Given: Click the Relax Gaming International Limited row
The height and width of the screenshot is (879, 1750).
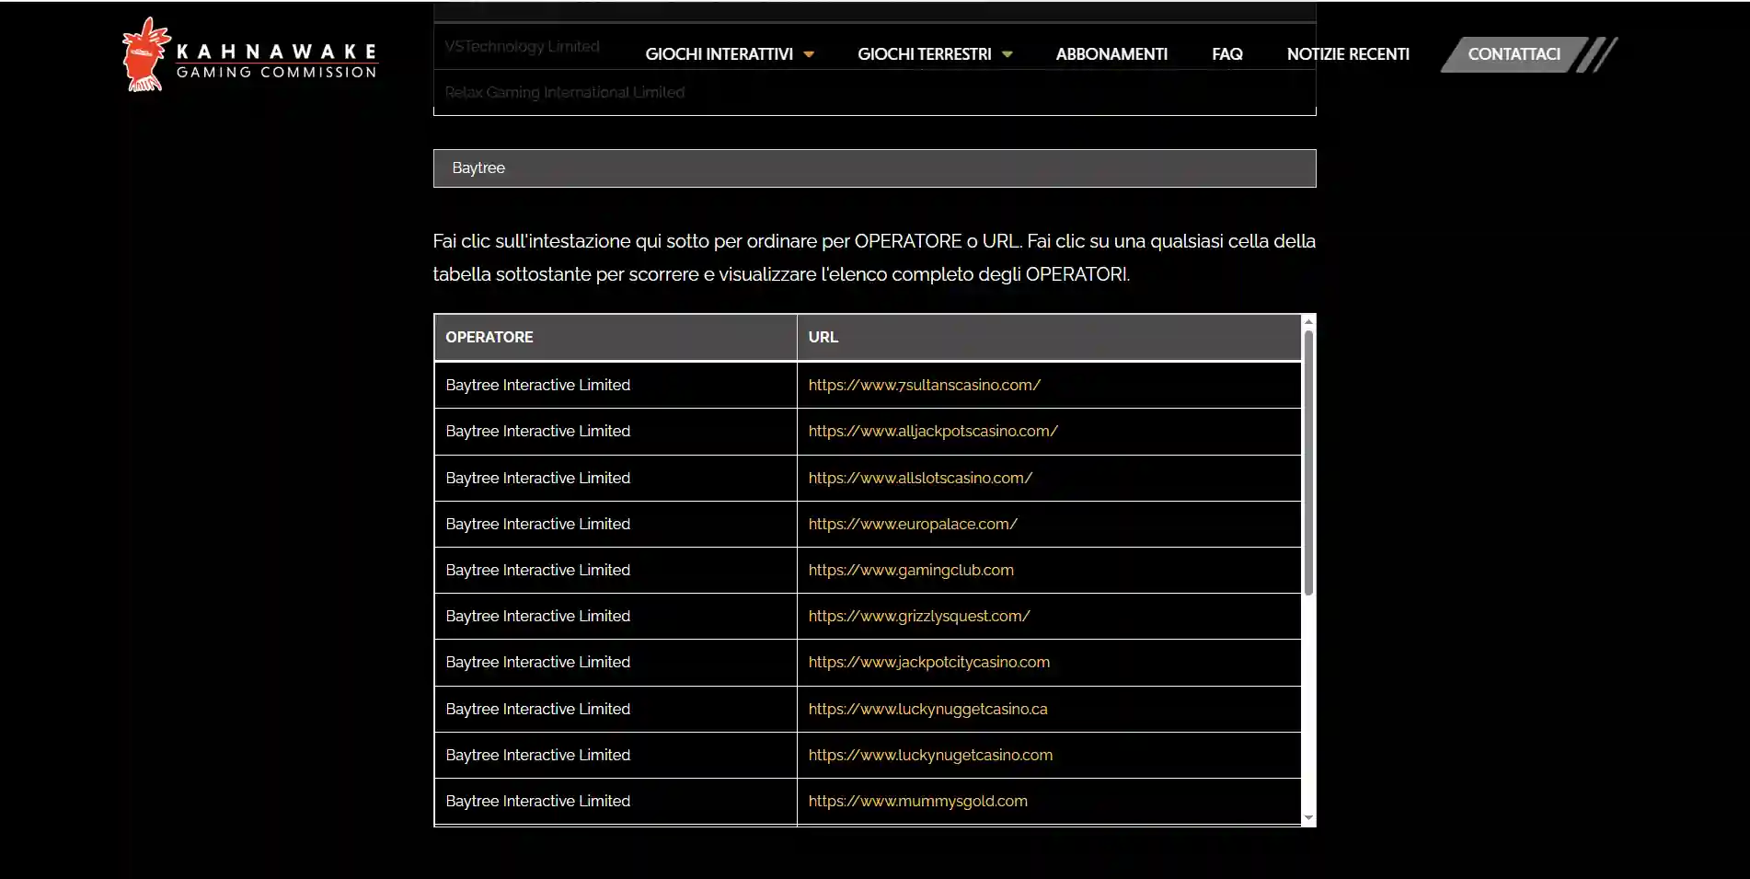Looking at the screenshot, I should (x=874, y=92).
